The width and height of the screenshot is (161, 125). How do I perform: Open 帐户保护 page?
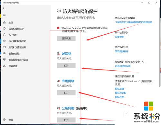[13, 35]
